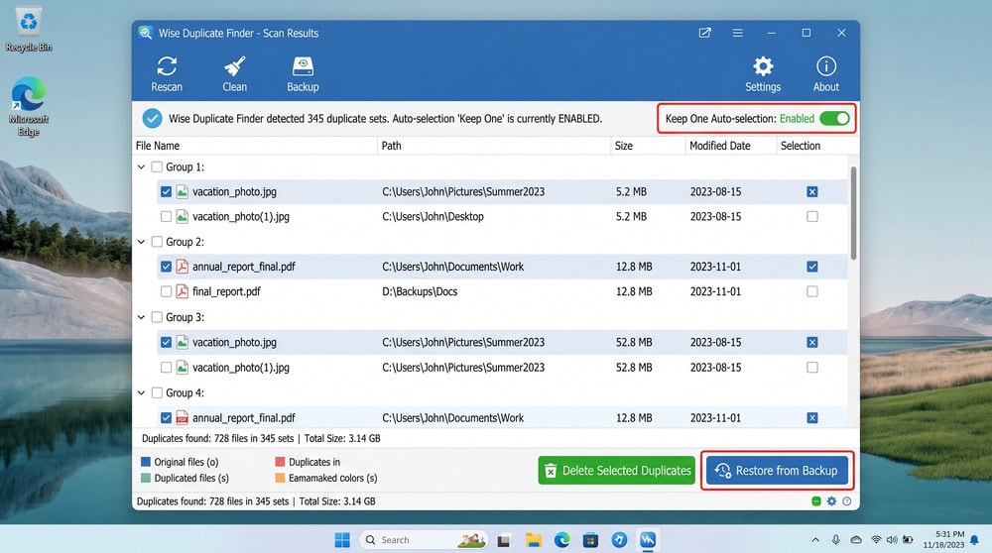Image resolution: width=992 pixels, height=553 pixels.
Task: Collapse Group 2 with its chevron
Action: (x=141, y=242)
